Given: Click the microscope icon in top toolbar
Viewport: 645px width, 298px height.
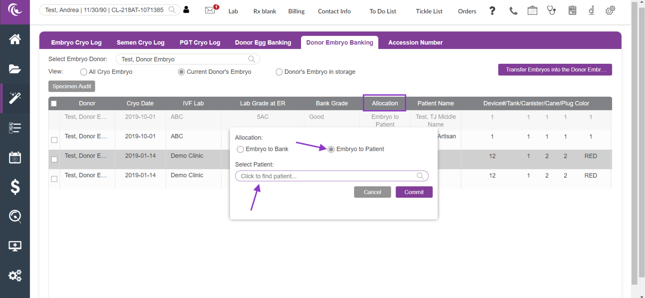Looking at the screenshot, I should (x=591, y=11).
